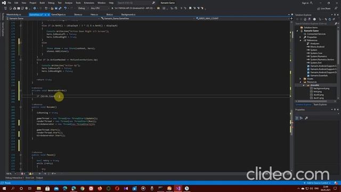Select the System.Core reference
Screen dimensions: 341x192
click(x=316, y=53)
